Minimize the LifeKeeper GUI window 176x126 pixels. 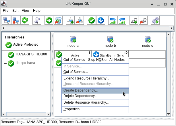[158, 4]
